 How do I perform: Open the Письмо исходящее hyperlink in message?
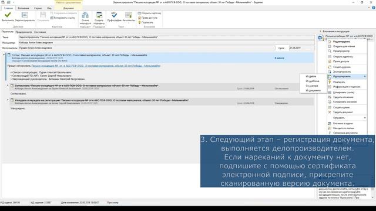tap(96, 66)
